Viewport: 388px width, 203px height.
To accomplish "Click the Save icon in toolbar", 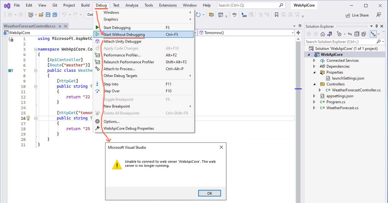I will (48, 15).
